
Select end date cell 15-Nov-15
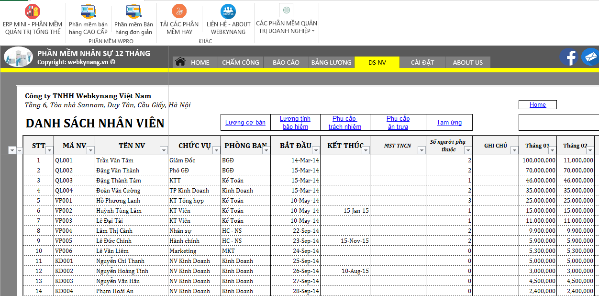click(345, 241)
